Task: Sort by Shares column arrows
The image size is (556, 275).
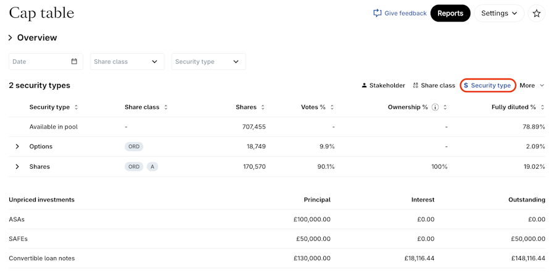Action: tap(263, 108)
